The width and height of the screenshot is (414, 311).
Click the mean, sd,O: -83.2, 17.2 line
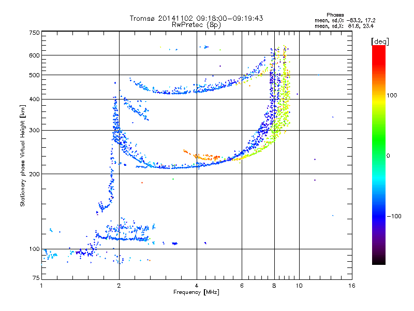click(x=345, y=20)
